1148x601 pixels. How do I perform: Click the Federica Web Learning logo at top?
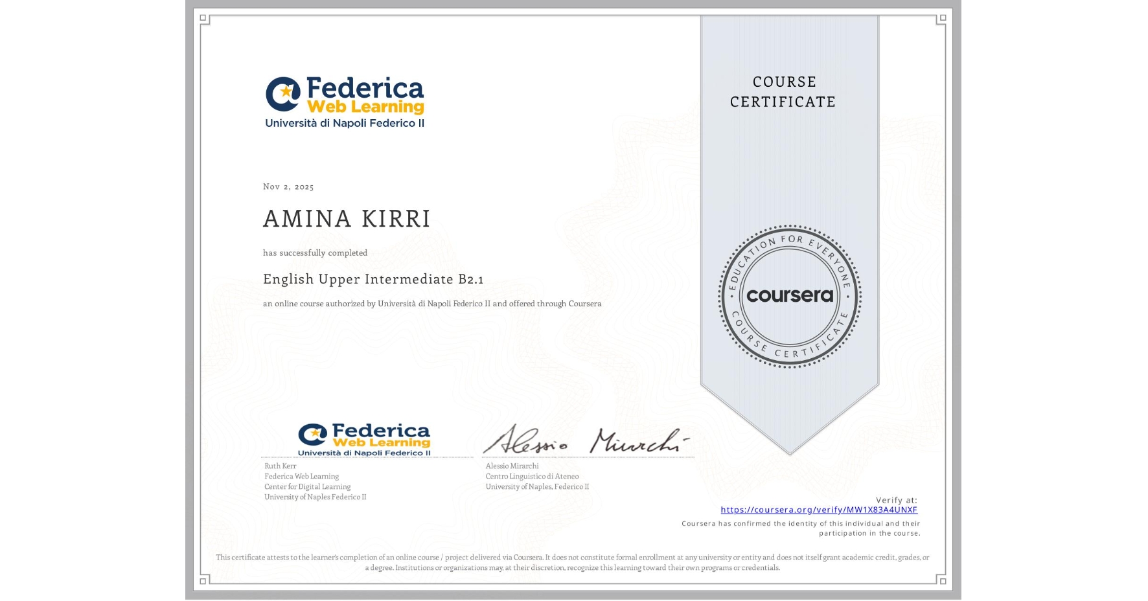(x=345, y=102)
